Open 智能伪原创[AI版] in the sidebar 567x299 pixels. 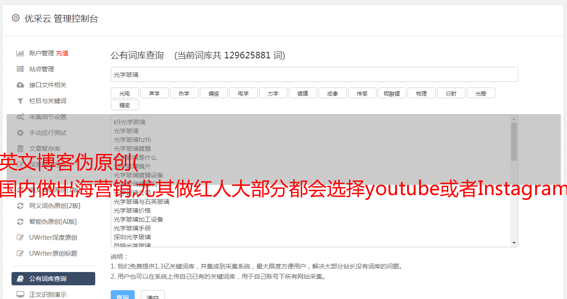(53, 222)
